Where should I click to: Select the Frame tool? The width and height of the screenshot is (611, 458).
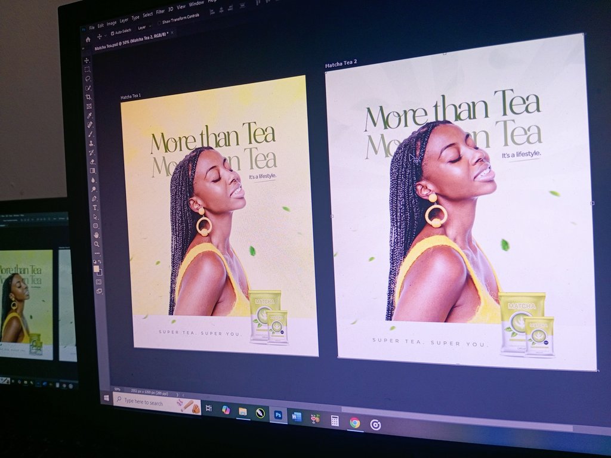pyautogui.click(x=90, y=106)
